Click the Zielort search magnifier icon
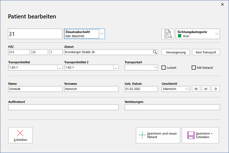229x153 pixels. pyautogui.click(x=155, y=52)
